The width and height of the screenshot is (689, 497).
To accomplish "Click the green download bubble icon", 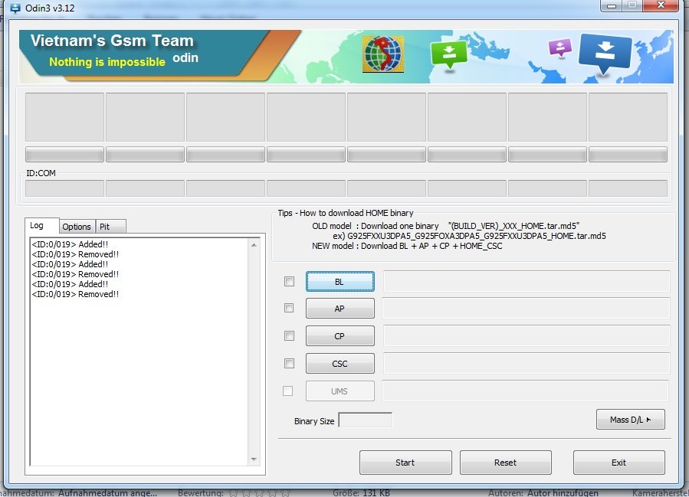I will coord(448,54).
